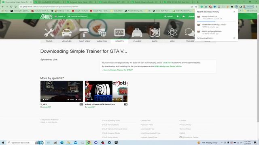Open the Forums speech bubble icon

pyautogui.click(x=189, y=33)
